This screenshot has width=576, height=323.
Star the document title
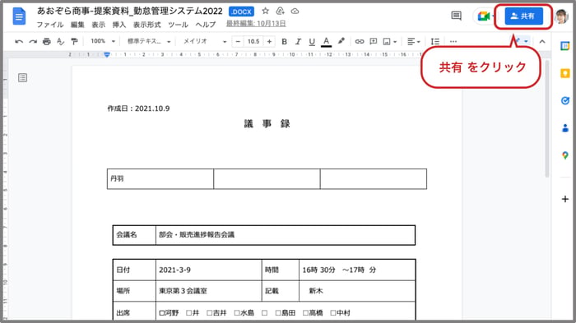point(265,12)
